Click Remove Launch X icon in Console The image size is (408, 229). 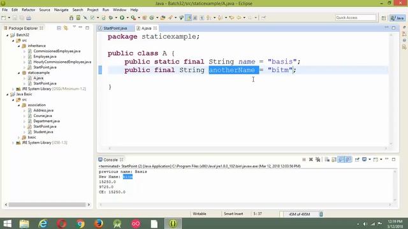pos(310,160)
